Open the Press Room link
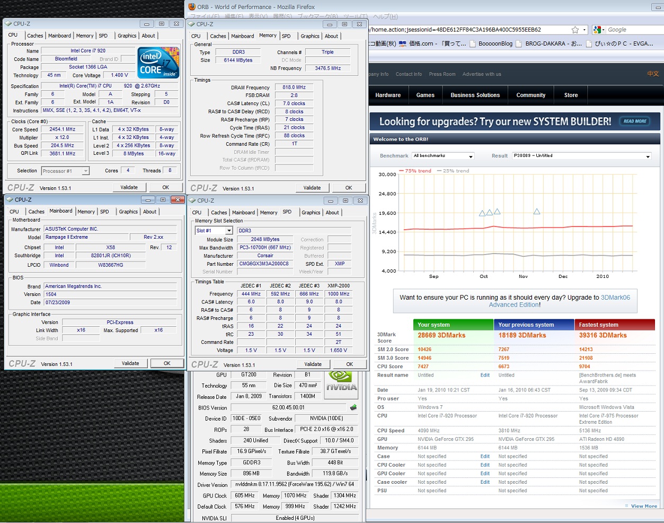Screen dimensions: 664x523 click(442, 74)
